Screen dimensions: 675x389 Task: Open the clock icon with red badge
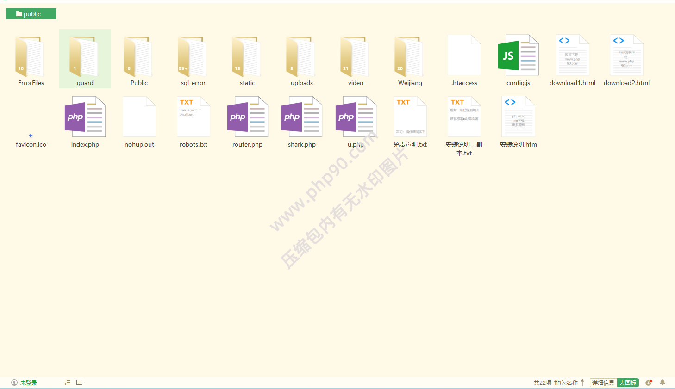(649, 383)
